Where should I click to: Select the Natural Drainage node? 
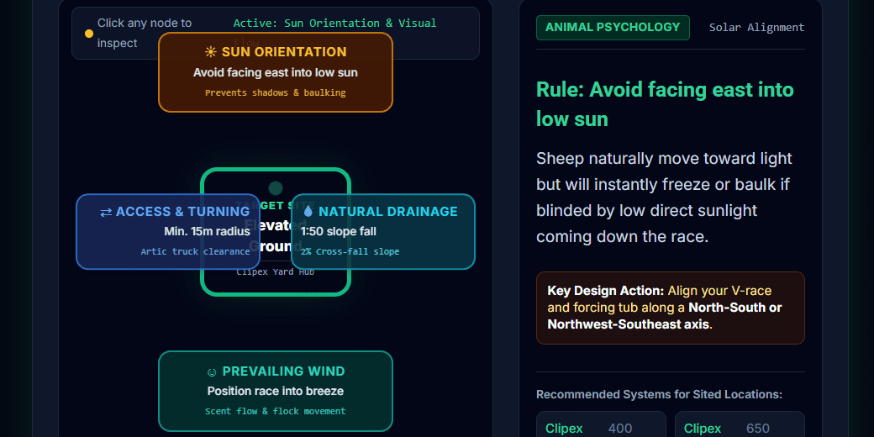tap(383, 231)
